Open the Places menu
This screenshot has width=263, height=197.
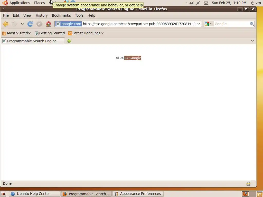[x=39, y=3]
